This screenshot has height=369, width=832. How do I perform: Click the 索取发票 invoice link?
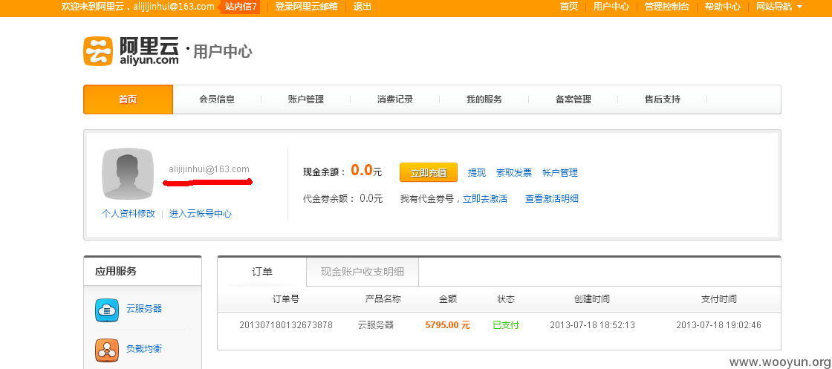[x=513, y=172]
